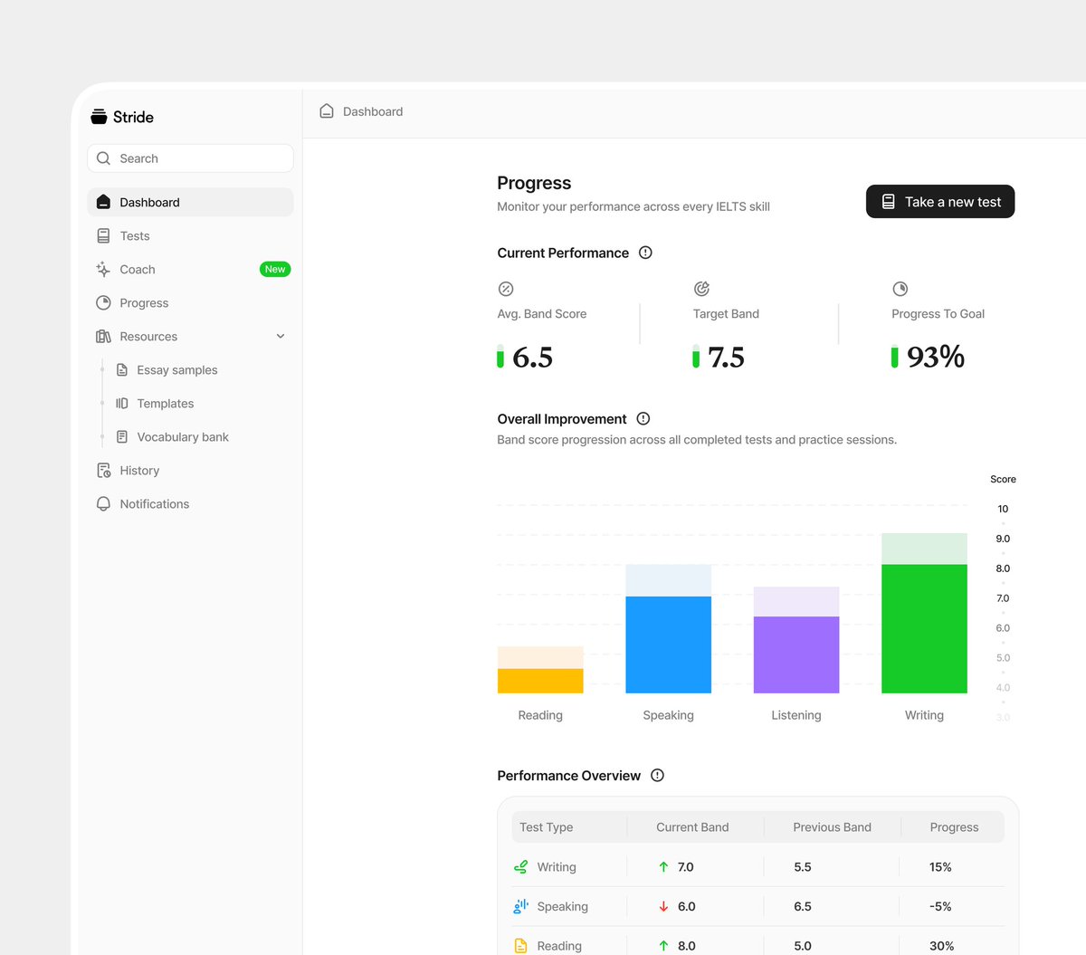Open Progress in the sidebar
This screenshot has height=955, width=1086.
[190, 302]
